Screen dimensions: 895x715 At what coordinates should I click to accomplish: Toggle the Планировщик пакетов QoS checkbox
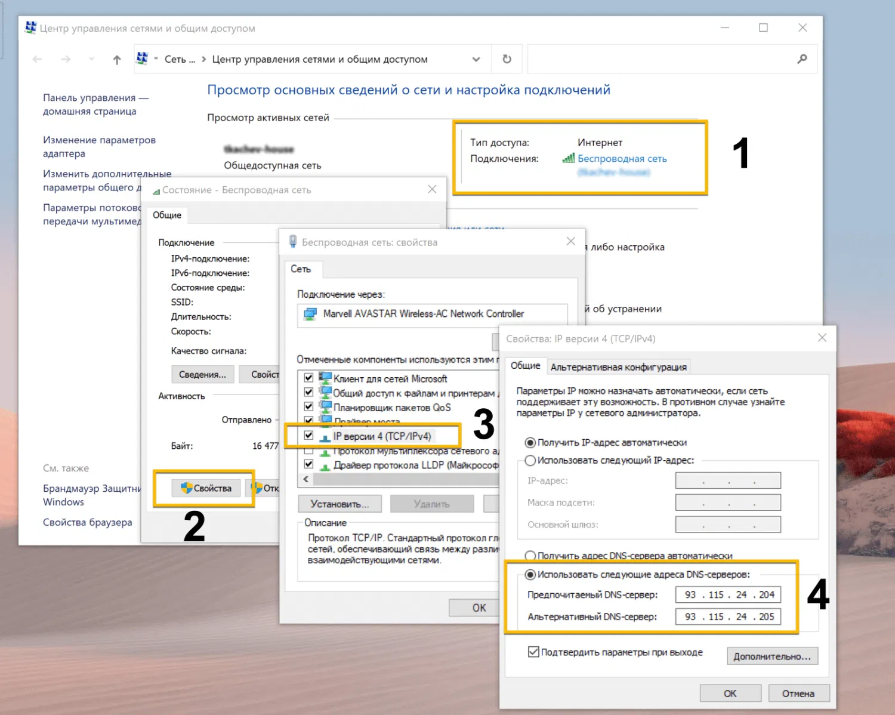(x=308, y=407)
